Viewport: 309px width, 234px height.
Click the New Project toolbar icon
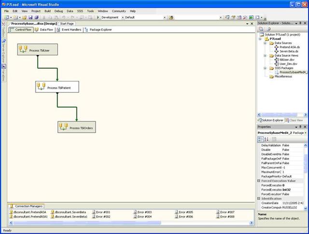click(x=7, y=17)
